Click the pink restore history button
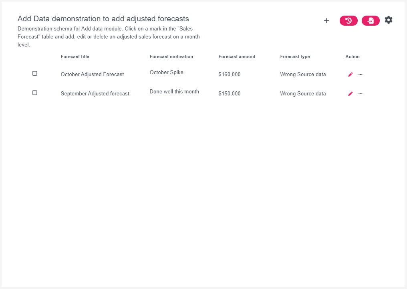 348,20
